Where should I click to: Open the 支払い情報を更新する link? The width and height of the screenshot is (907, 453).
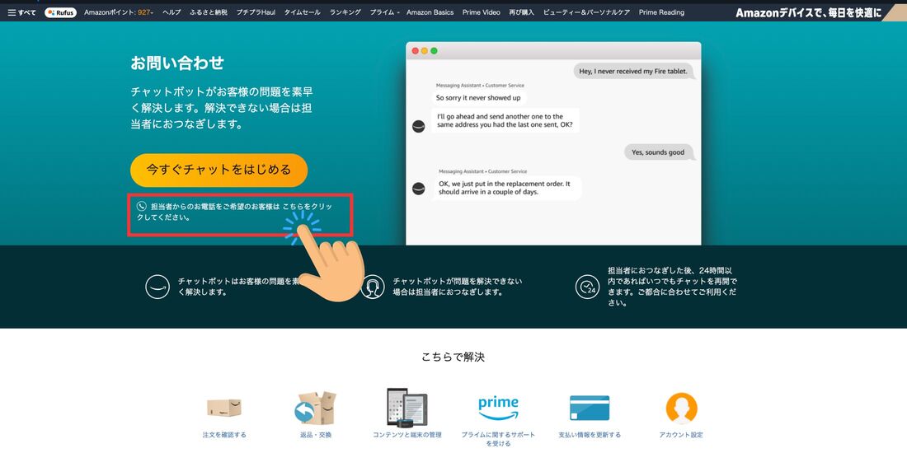pos(590,435)
